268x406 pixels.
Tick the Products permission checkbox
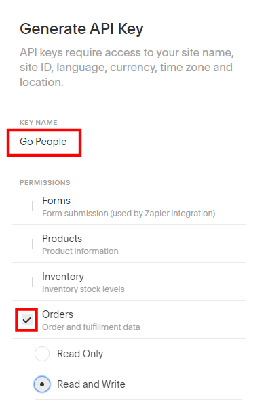click(x=27, y=244)
